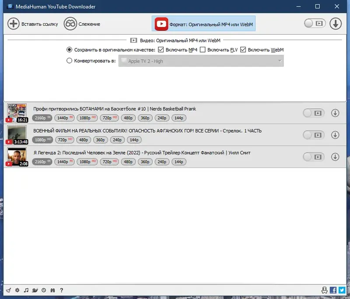
Task: Click the title ВОЕННЫЙ ФИЛЬМ НА РЕАЛЬНЫХ СОБЫТИЯХ
Action: click(x=147, y=130)
